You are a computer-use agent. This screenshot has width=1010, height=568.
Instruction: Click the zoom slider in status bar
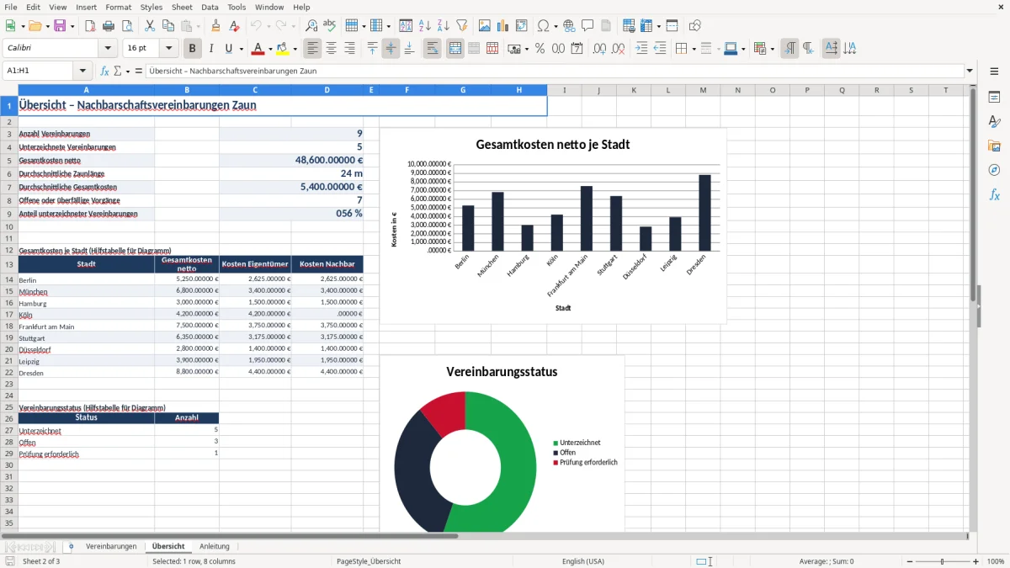point(943,561)
